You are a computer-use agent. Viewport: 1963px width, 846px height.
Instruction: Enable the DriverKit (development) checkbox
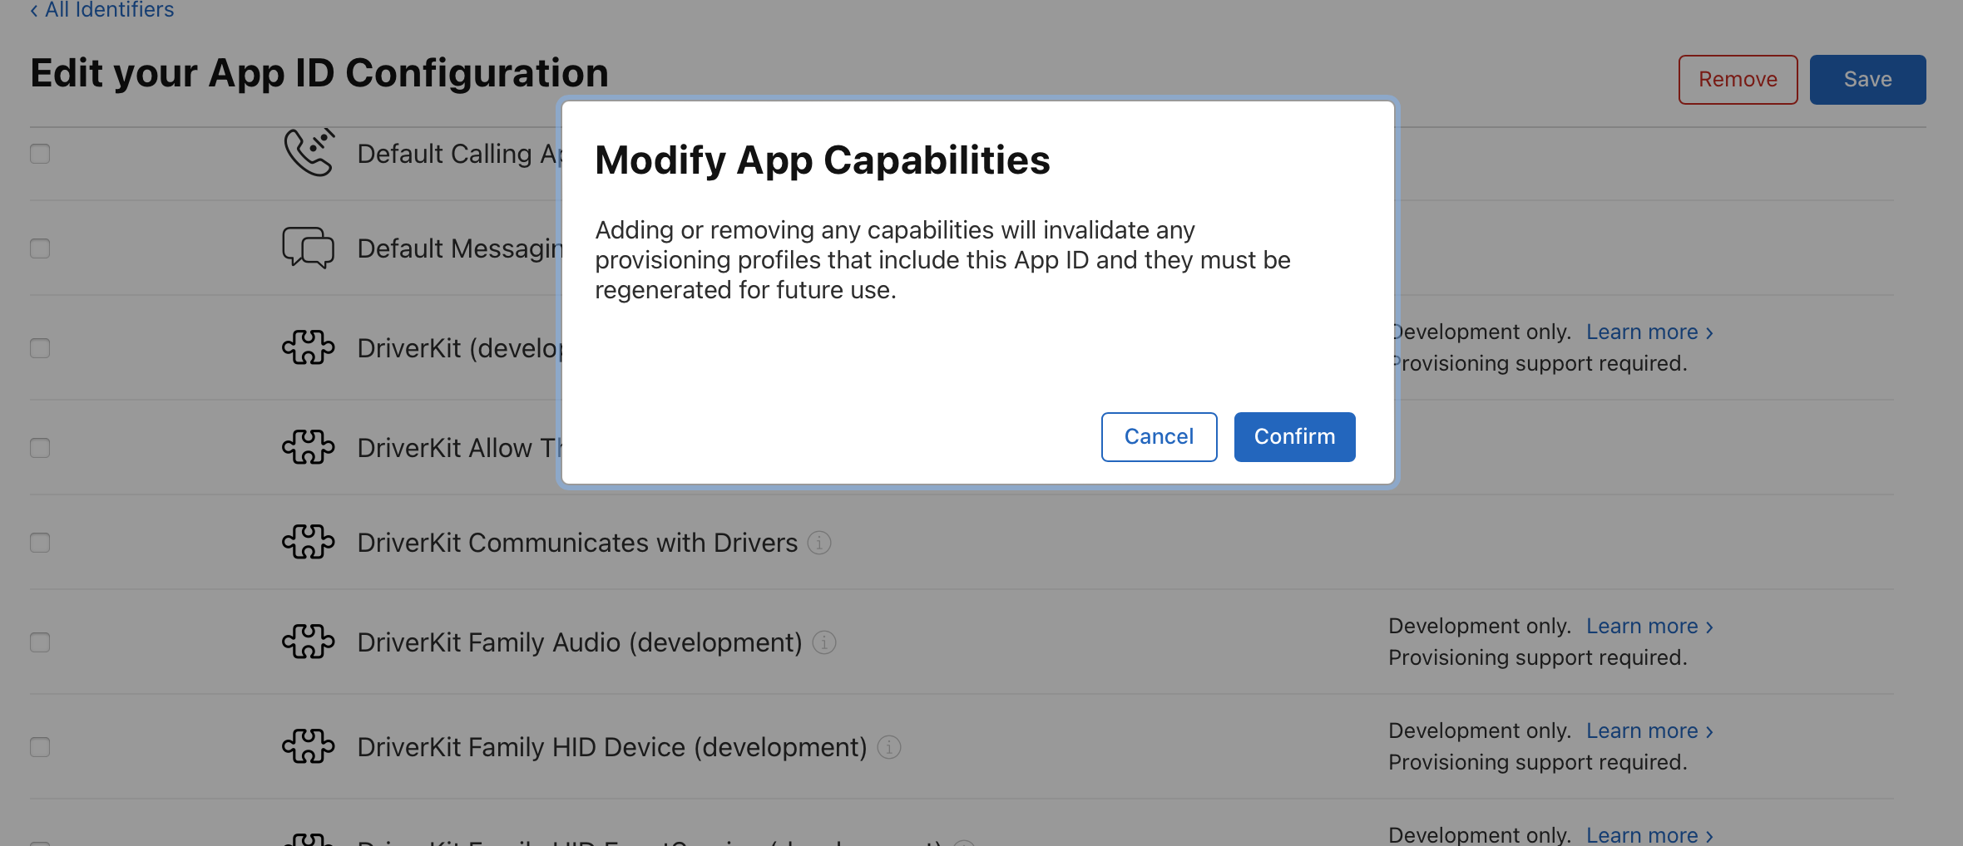pyautogui.click(x=40, y=348)
